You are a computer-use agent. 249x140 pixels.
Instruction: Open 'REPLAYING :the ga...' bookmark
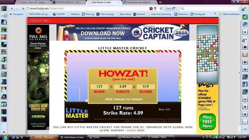(x=38, y=14)
